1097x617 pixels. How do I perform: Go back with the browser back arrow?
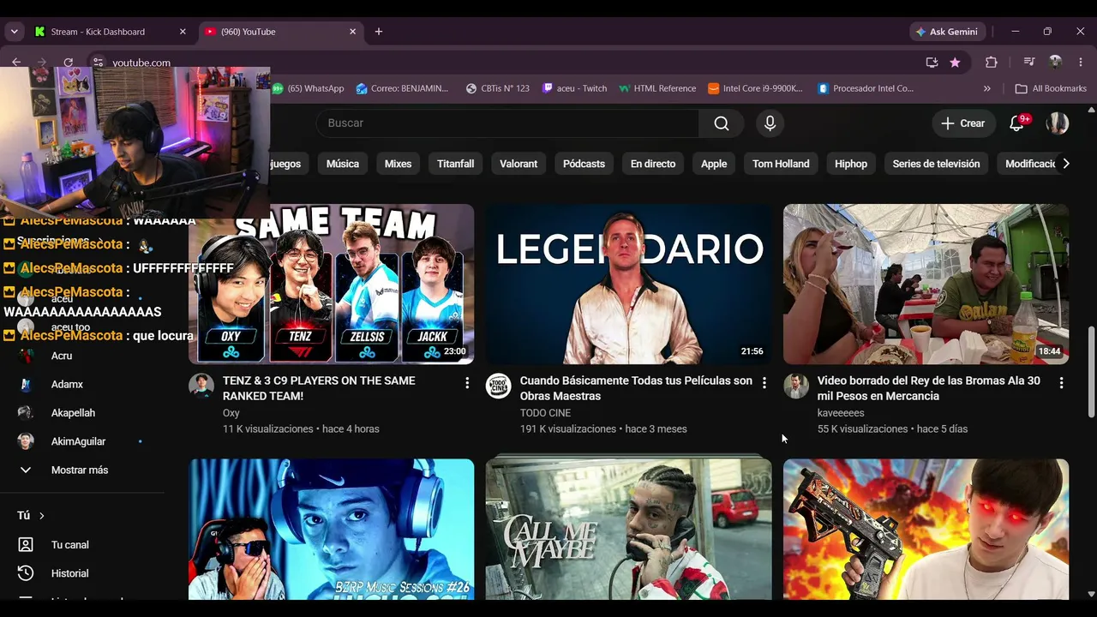pos(16,63)
